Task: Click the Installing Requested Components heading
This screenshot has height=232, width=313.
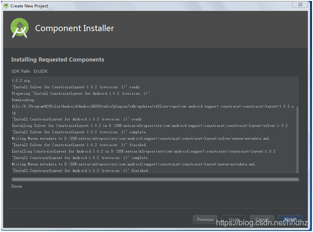Action: (58, 59)
